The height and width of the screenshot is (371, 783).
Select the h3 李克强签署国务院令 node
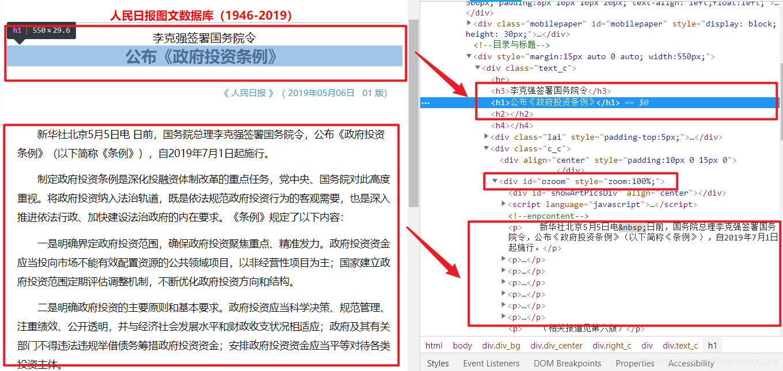tap(551, 91)
